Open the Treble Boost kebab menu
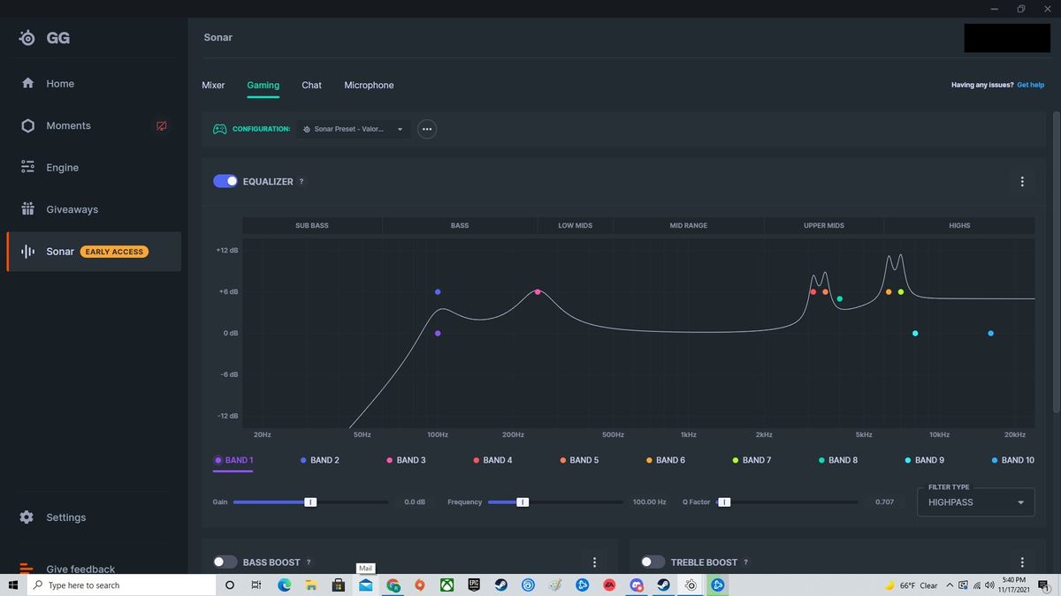This screenshot has width=1061, height=596. (1022, 562)
